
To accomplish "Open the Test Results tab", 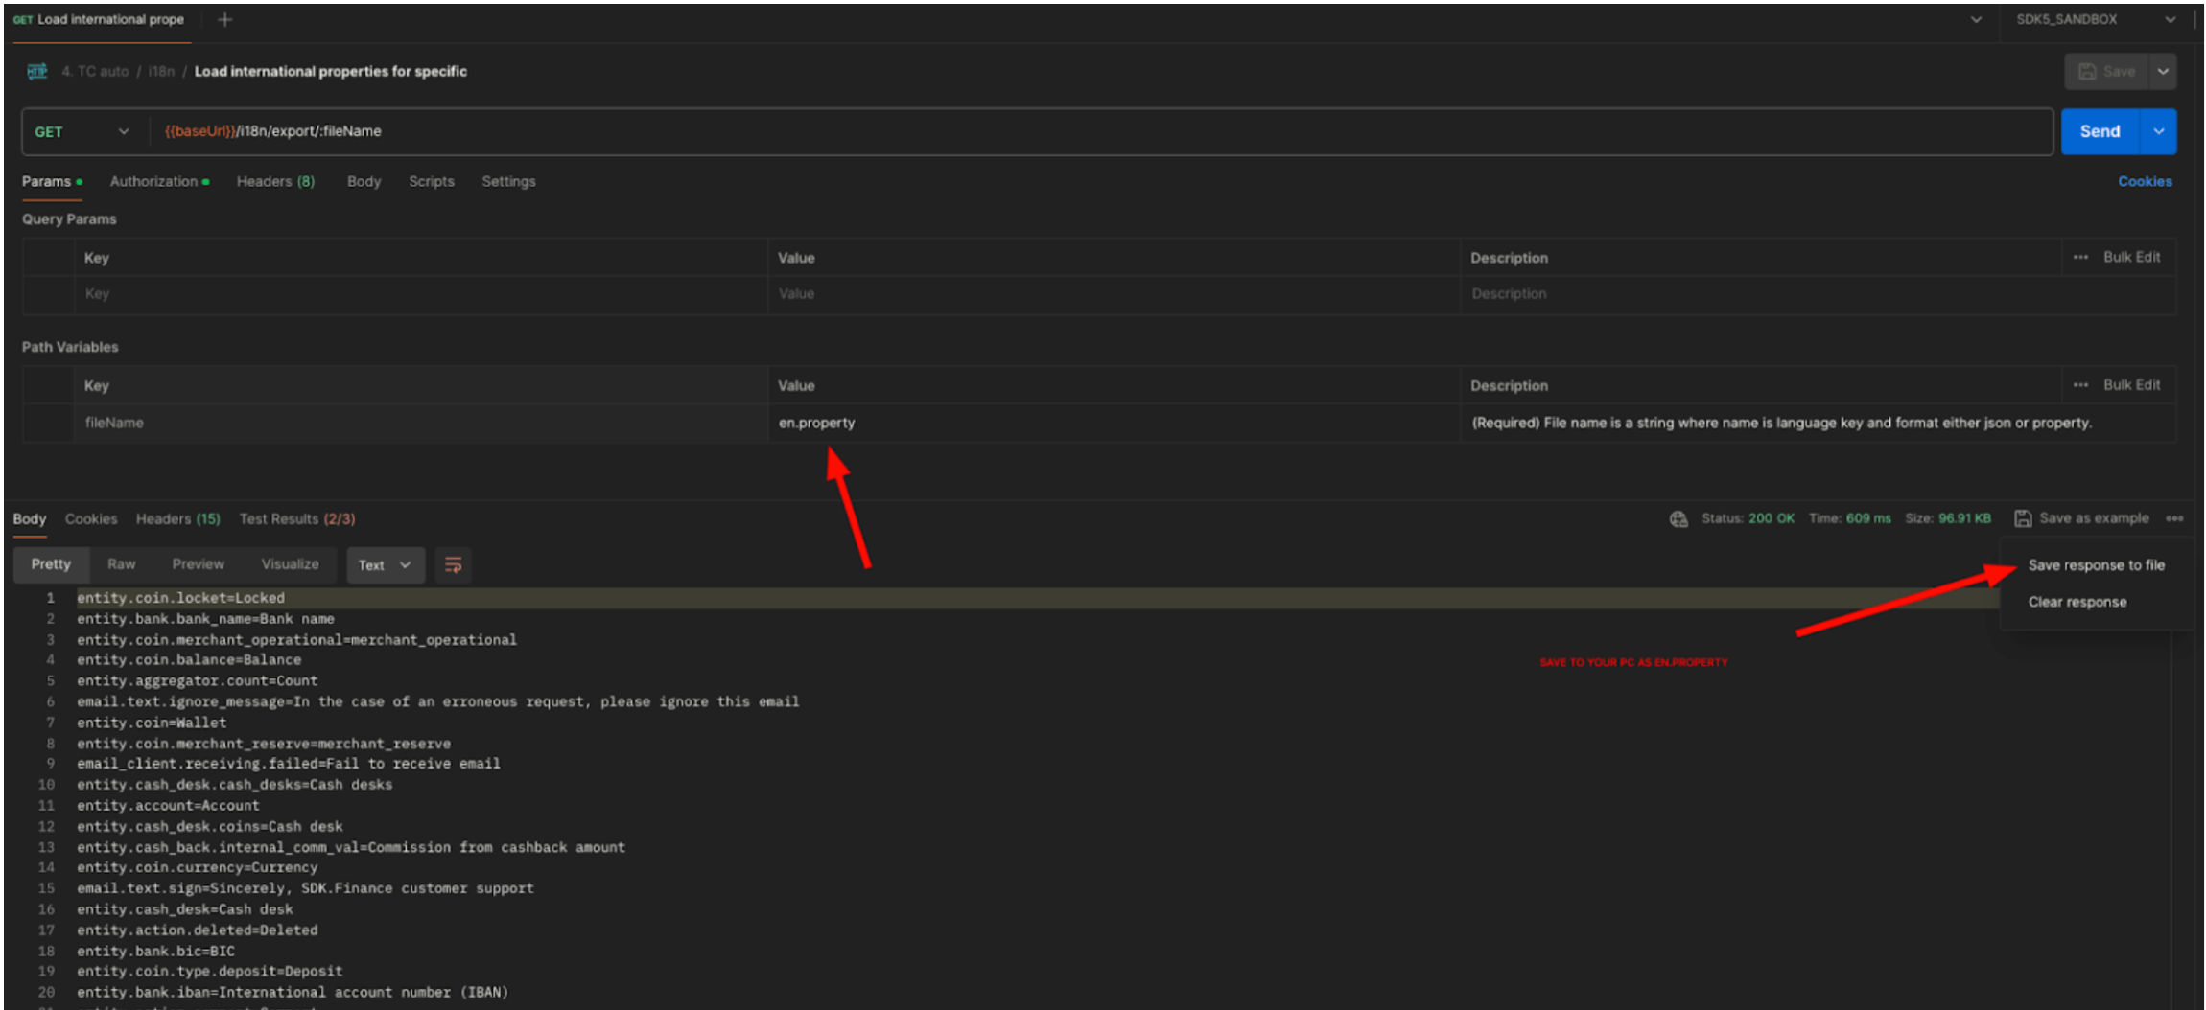I will tap(298, 518).
